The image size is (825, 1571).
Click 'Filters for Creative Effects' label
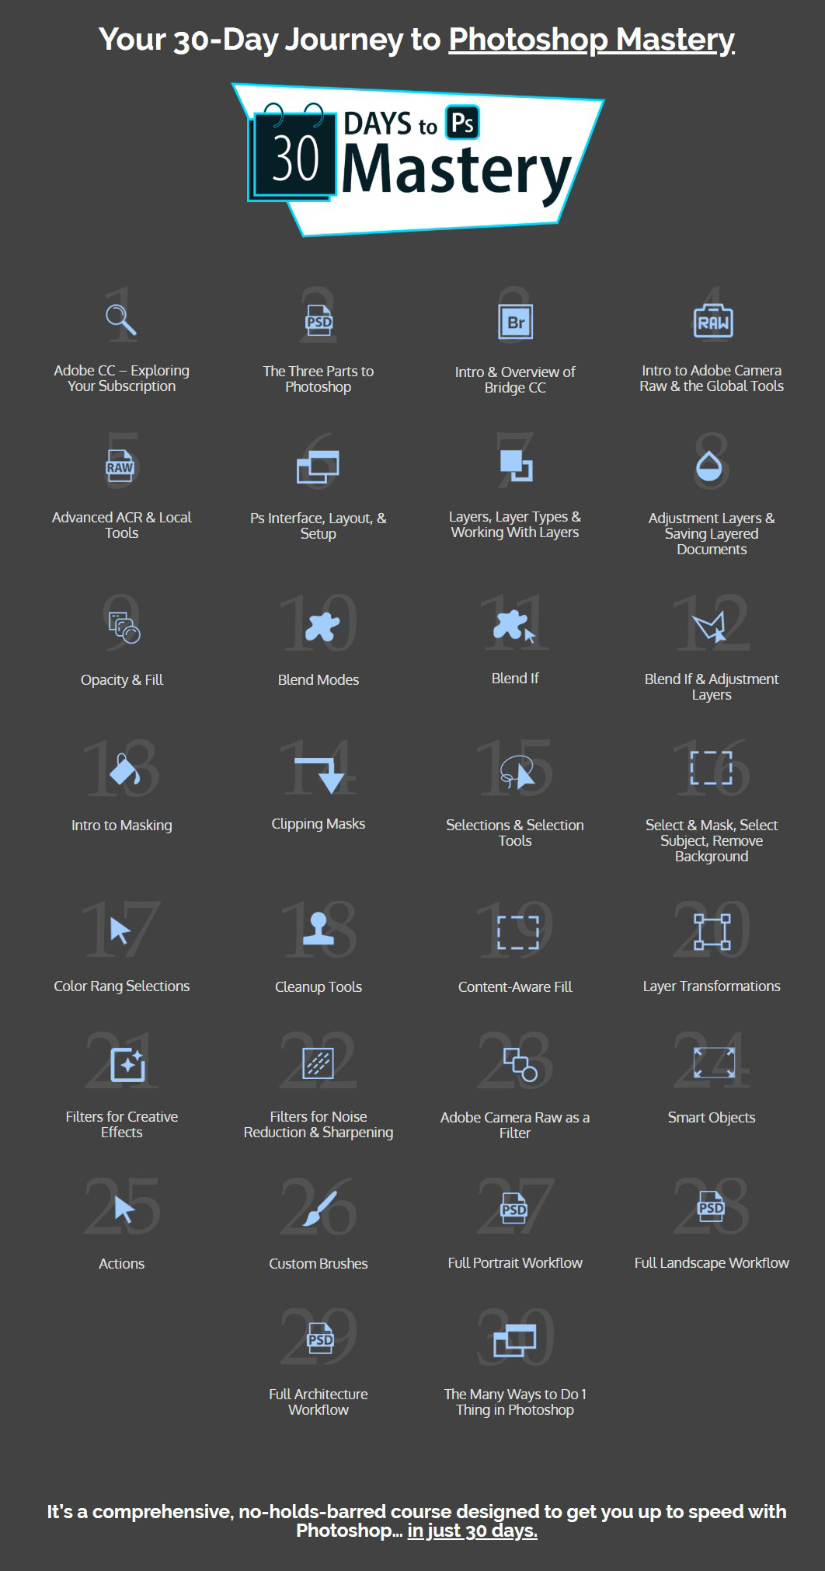click(122, 1125)
